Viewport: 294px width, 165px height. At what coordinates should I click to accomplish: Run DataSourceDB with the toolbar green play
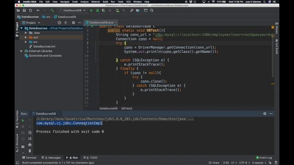click(x=91, y=11)
